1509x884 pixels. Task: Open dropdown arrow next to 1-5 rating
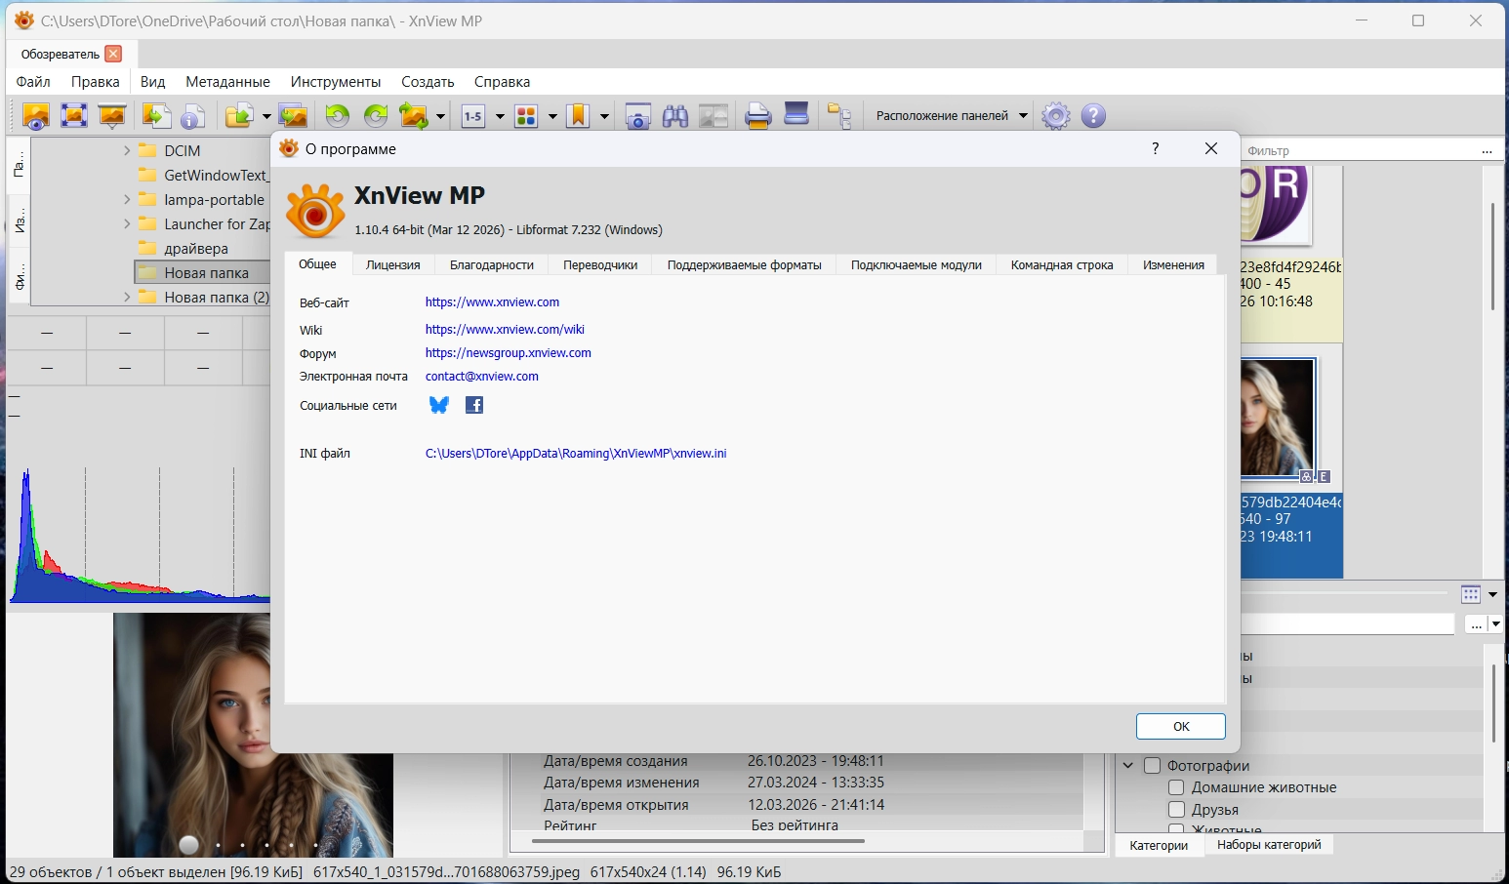(500, 117)
